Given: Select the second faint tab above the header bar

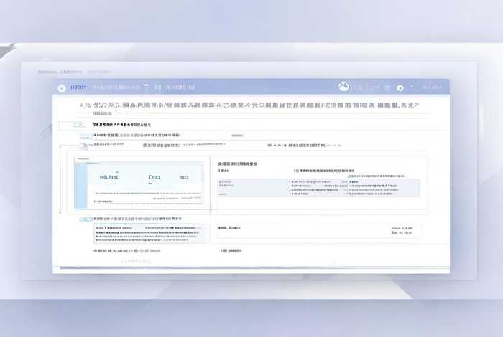Looking at the screenshot, I should point(99,72).
